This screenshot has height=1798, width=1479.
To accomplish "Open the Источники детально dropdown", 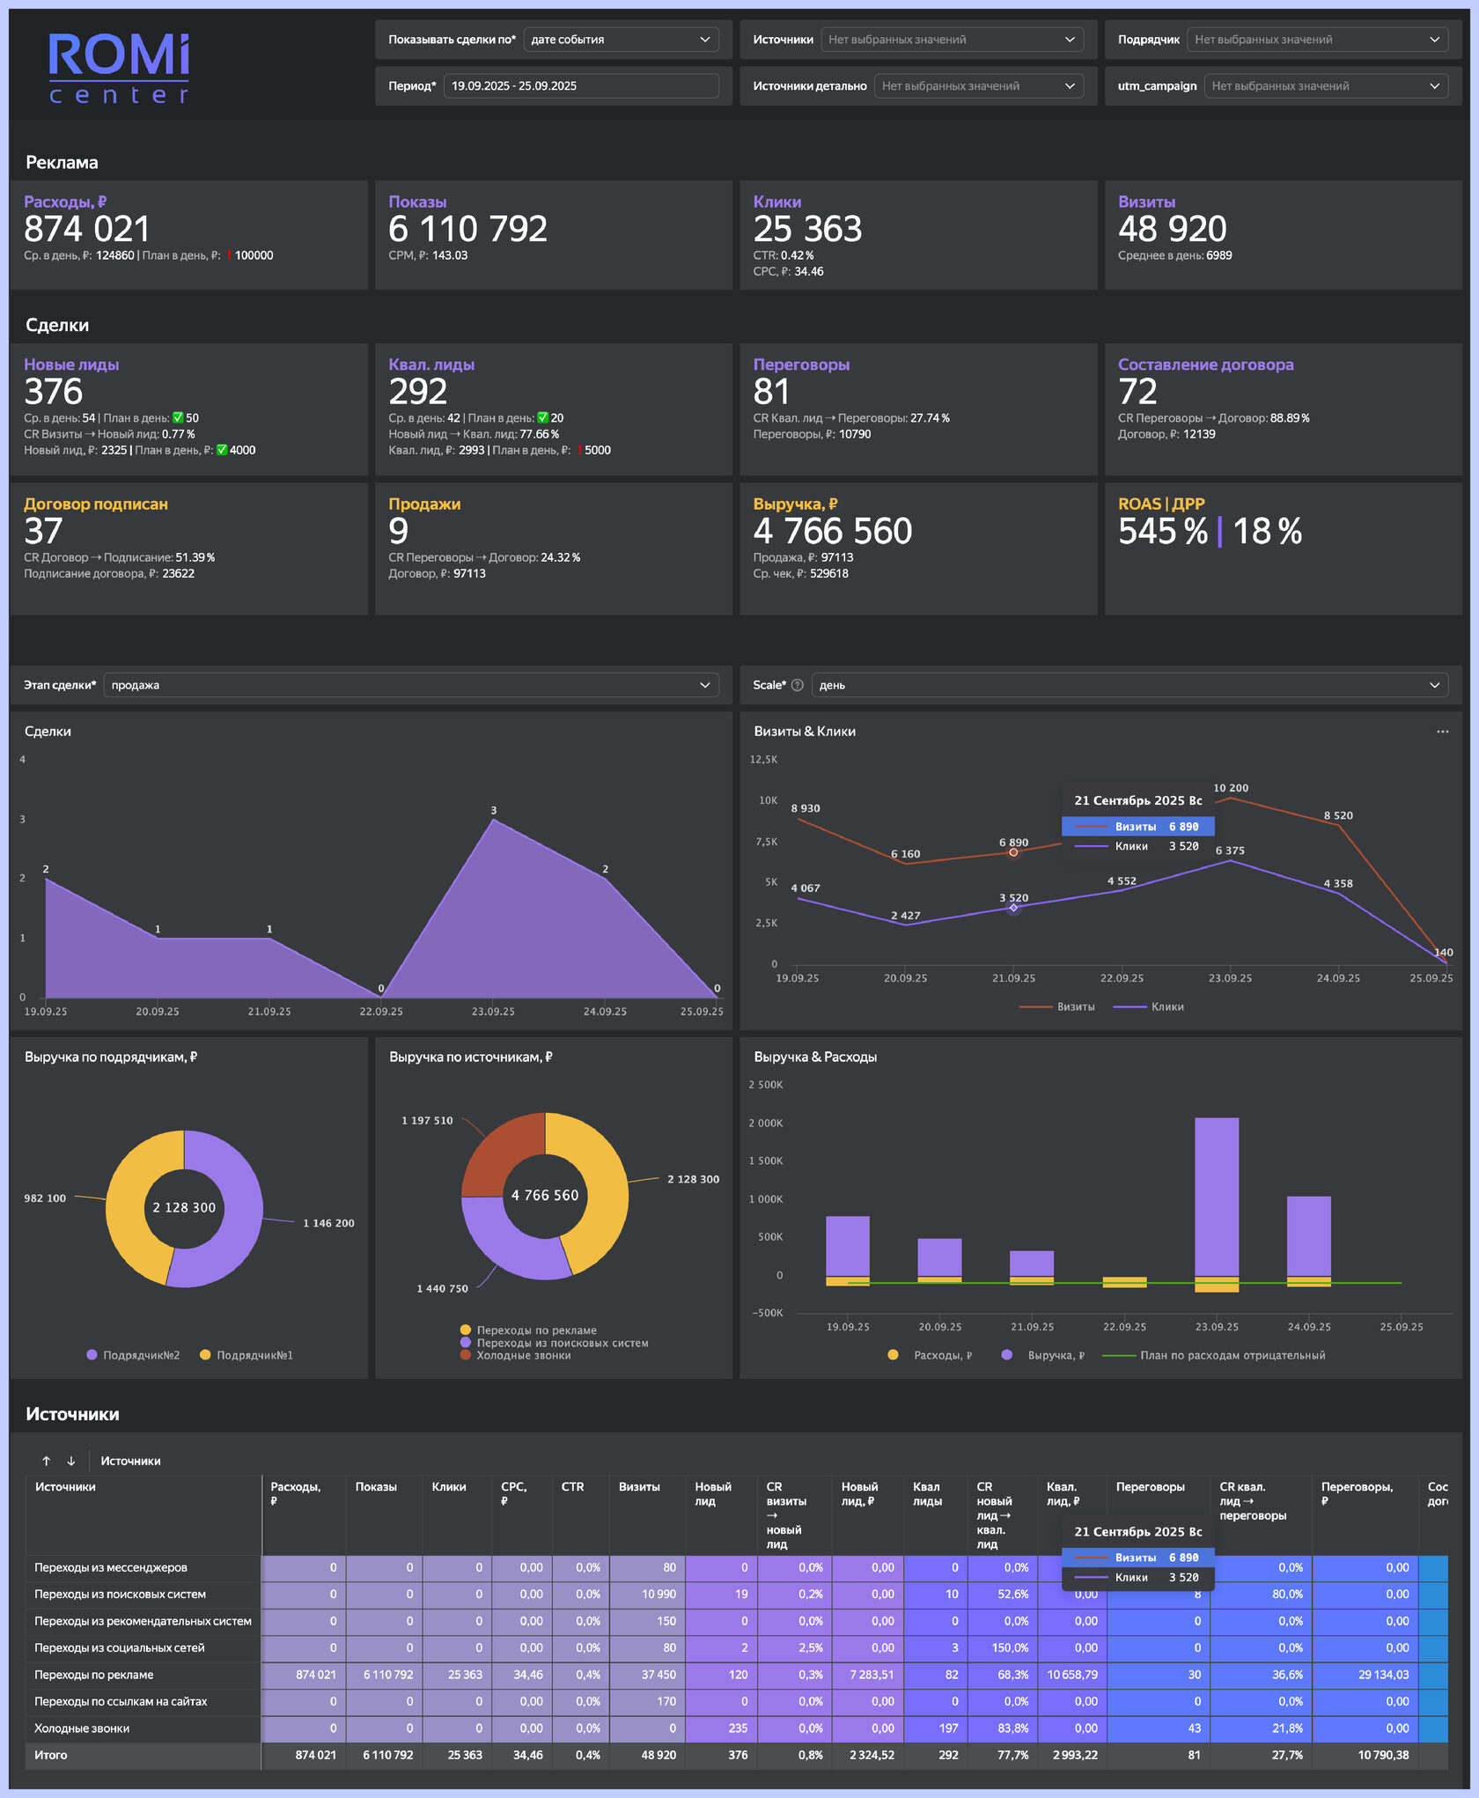I will (x=979, y=86).
